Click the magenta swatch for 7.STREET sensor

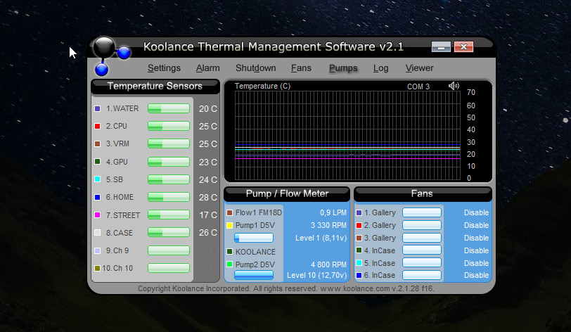97,215
